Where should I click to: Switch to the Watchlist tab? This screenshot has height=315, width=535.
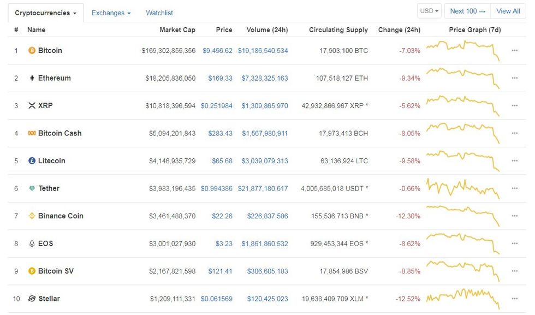click(159, 13)
